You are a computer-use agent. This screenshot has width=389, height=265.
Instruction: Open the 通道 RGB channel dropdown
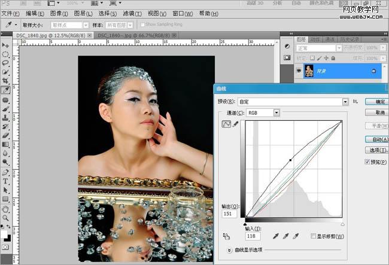click(x=276, y=113)
